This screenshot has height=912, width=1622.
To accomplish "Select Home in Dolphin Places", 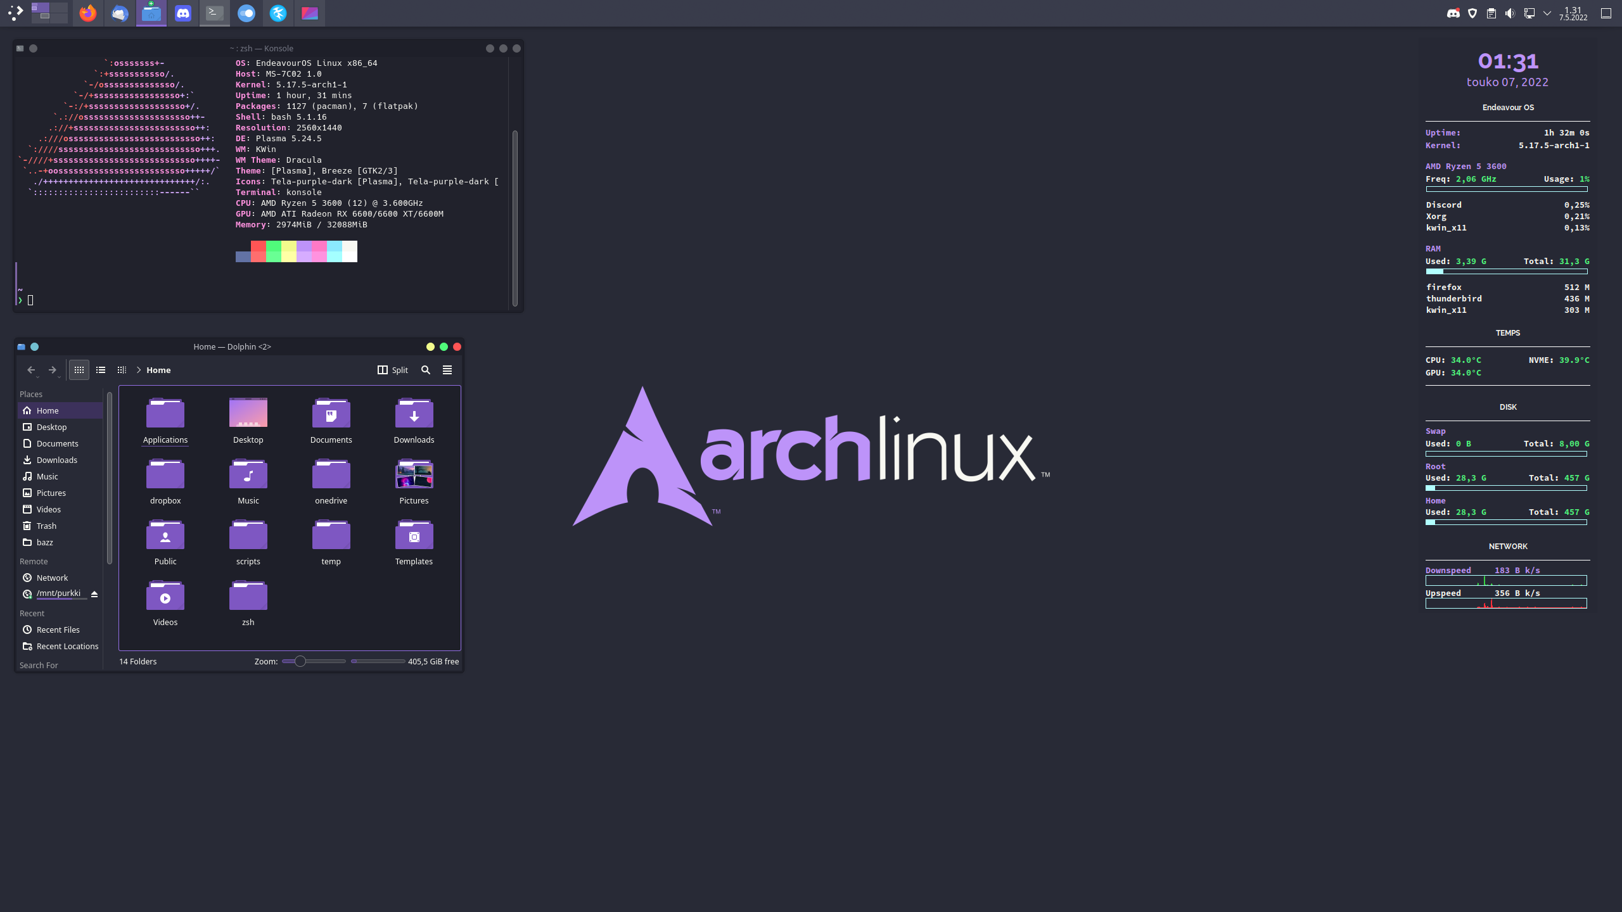I will point(60,410).
